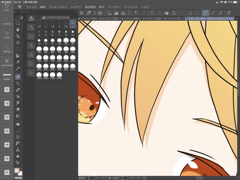Screen dimensions: 240x180
Task: Click the Fill bucket icon in command bar
Action: click(x=167, y=13)
